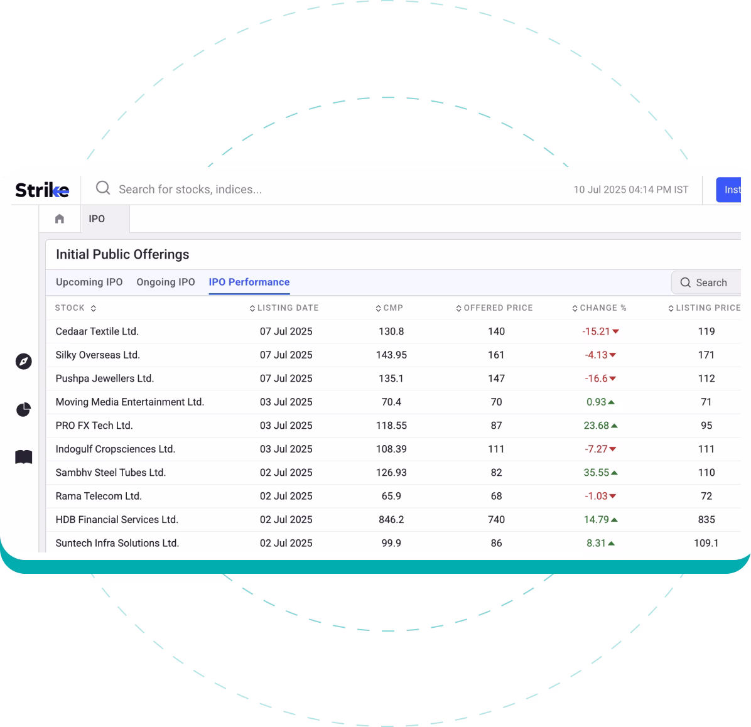
Task: Sort by Offered Price column header
Action: tap(494, 308)
